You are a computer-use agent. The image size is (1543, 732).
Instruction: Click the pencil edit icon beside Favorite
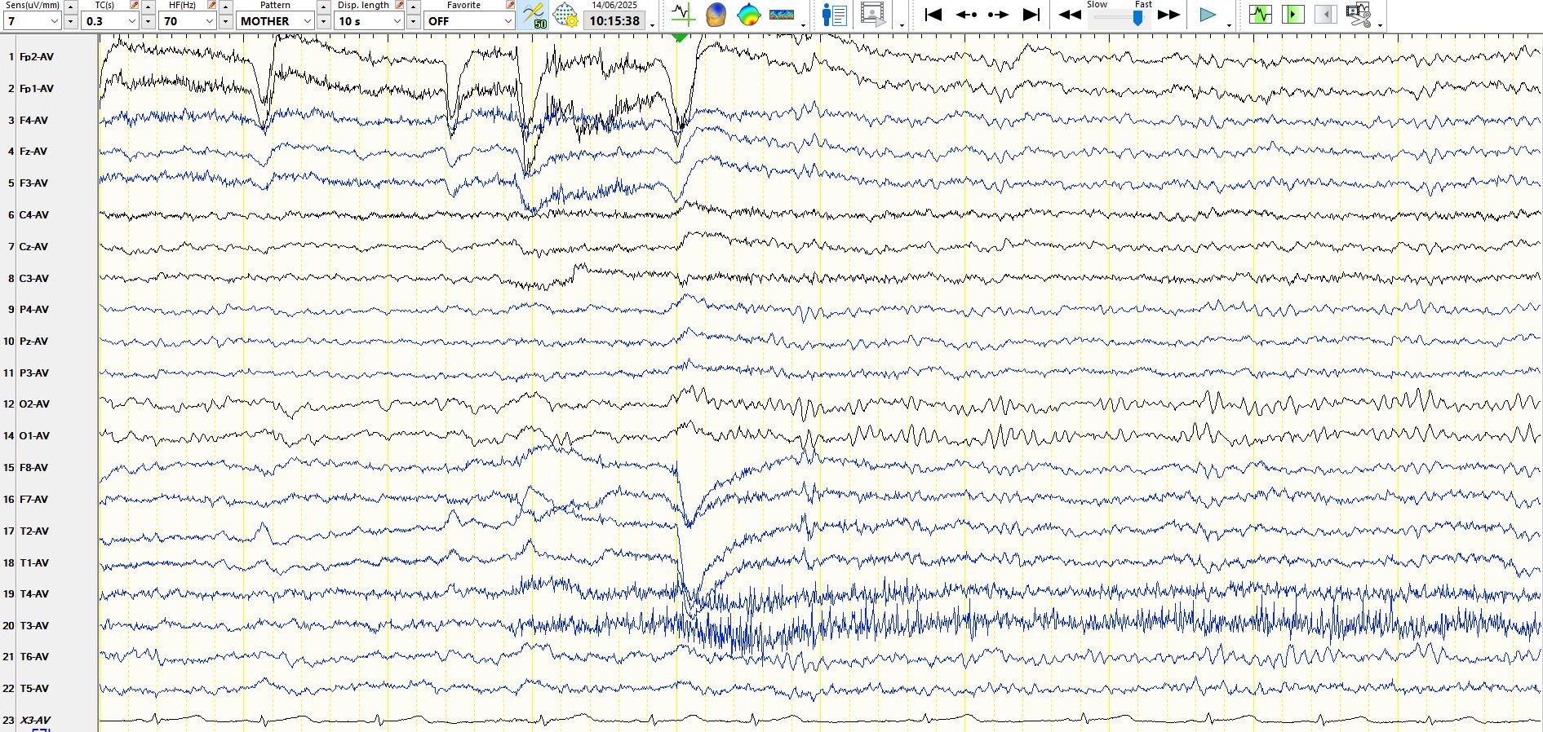click(510, 5)
